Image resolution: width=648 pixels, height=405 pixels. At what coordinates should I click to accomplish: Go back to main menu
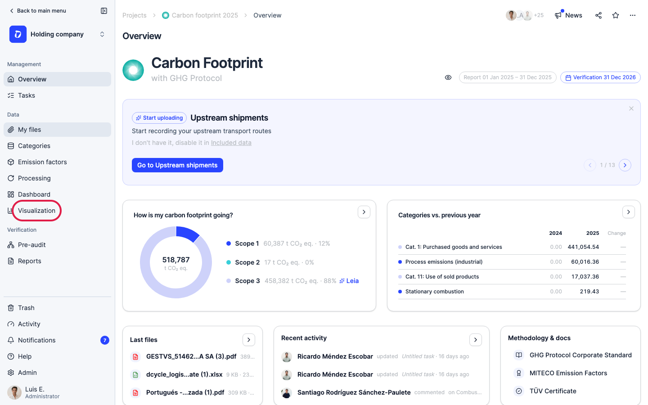38,11
